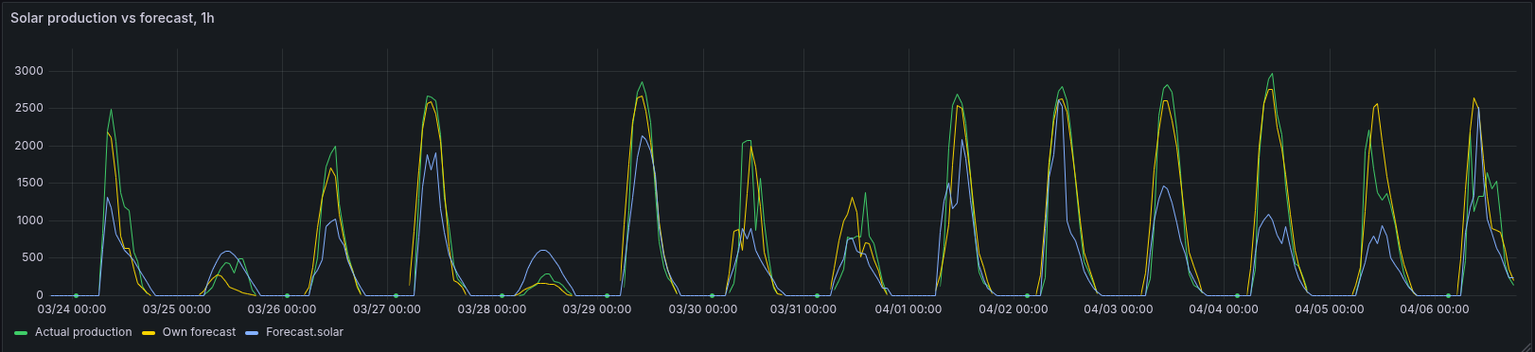Toggle the 'Actual production' series in the legend
The height and width of the screenshot is (352, 1535).
coord(83,332)
